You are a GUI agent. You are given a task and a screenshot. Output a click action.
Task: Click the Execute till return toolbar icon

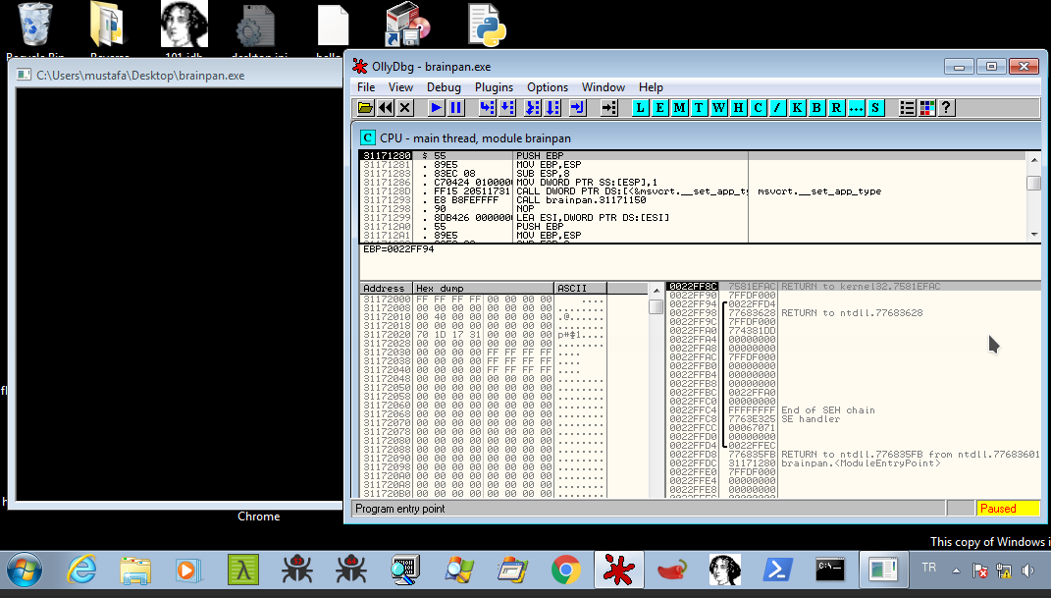(577, 108)
